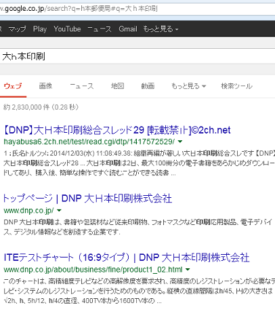Open 検索ツール options

[236, 86]
